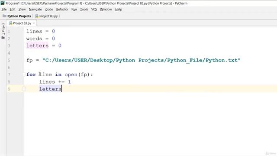The image size is (277, 156).
Task: Click the PyCharm icon in title bar
Action: (x=3, y=3)
